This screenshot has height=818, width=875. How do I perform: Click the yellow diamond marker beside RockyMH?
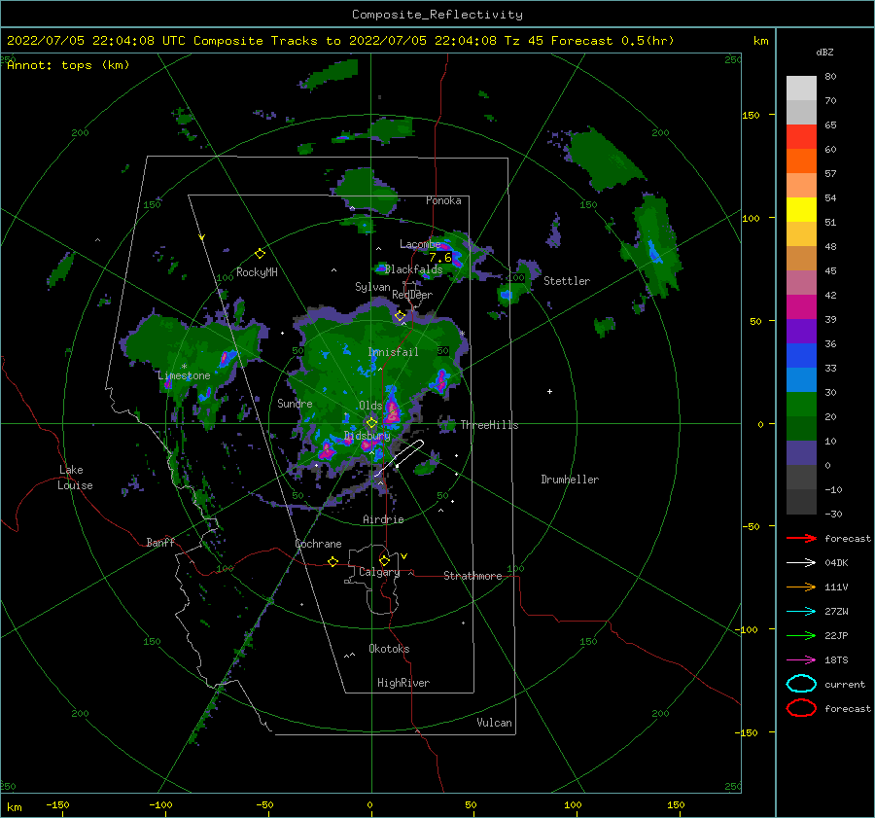(x=260, y=254)
